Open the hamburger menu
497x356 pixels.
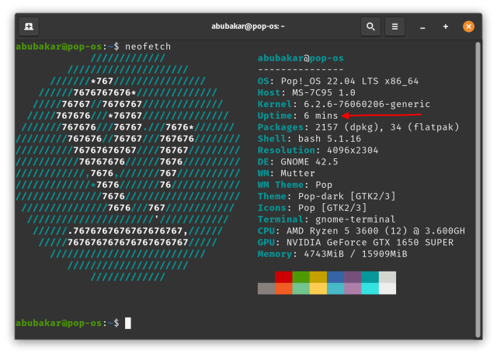point(396,26)
